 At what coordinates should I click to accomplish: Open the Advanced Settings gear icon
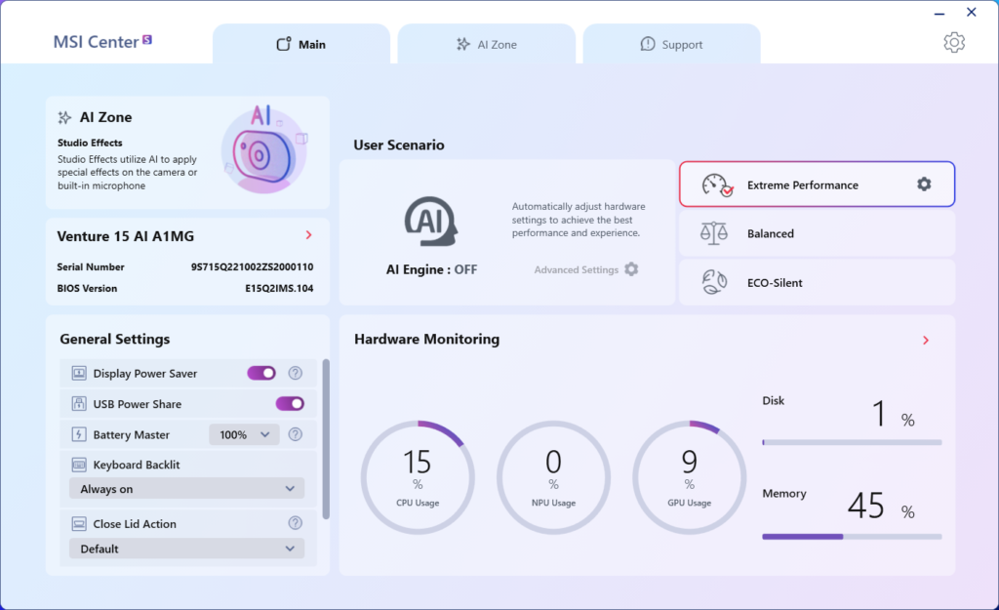pyautogui.click(x=631, y=269)
